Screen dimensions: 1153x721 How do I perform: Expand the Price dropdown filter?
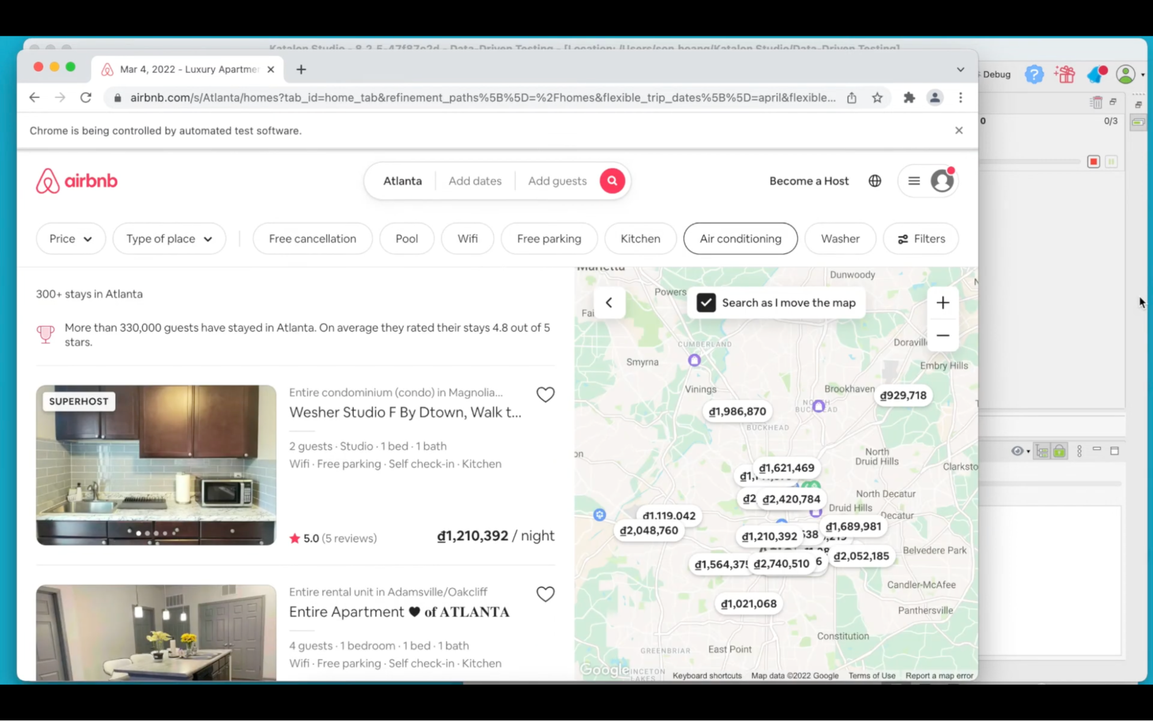click(70, 239)
